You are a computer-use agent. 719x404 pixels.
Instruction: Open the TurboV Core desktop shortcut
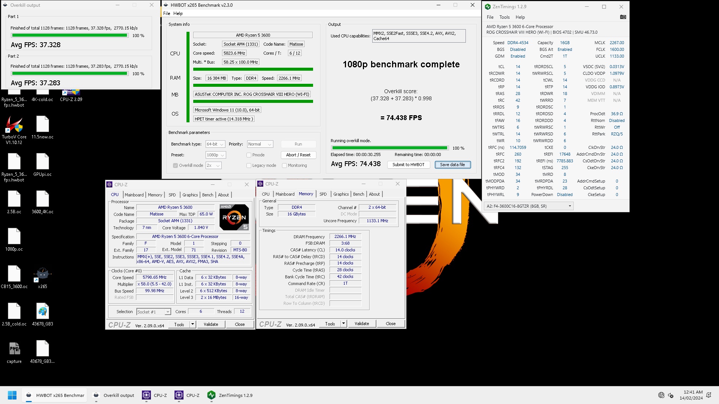click(14, 130)
